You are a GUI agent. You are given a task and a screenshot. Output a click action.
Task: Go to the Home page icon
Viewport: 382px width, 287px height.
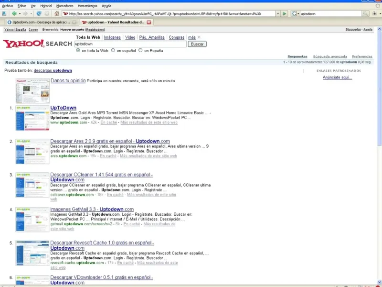coord(56,14)
